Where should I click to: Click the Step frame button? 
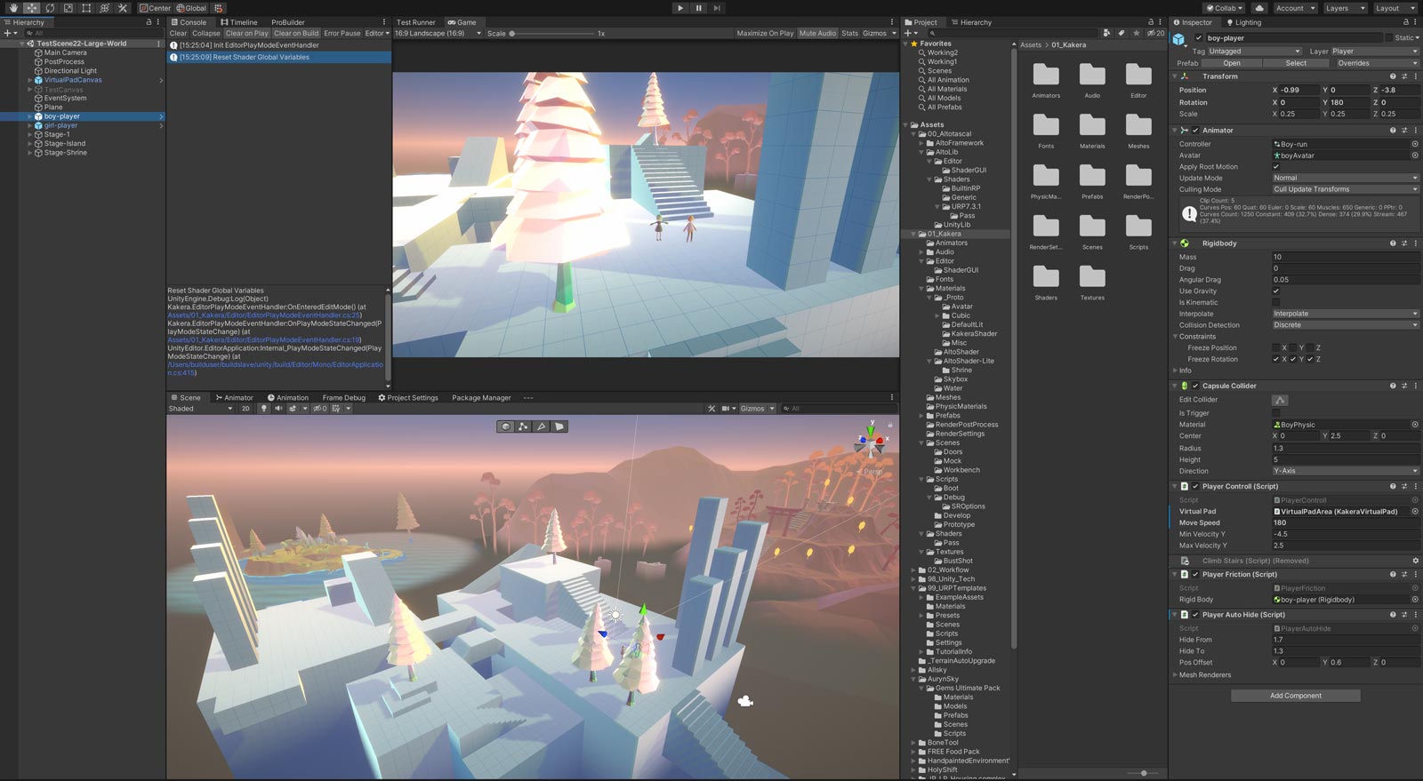point(717,8)
